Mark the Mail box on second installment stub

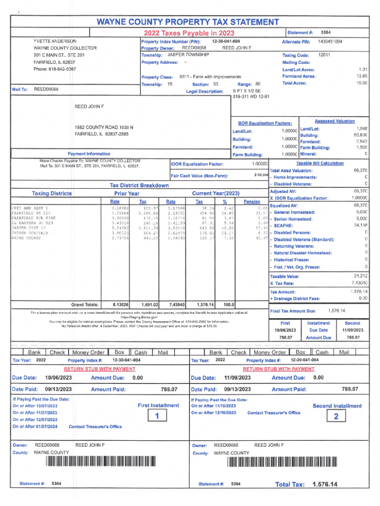(x=344, y=352)
